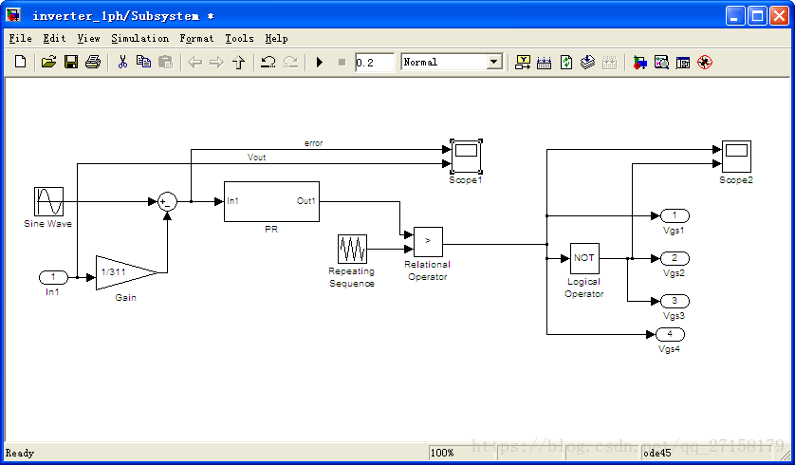The width and height of the screenshot is (795, 465).
Task: Select the Vgs3 output port
Action: (675, 301)
